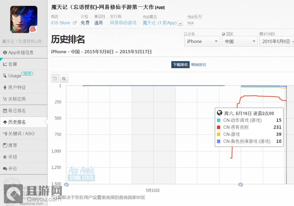The height and width of the screenshot is (206, 294).
Task: Click the chart reset undo icon
Action: pos(55,79)
